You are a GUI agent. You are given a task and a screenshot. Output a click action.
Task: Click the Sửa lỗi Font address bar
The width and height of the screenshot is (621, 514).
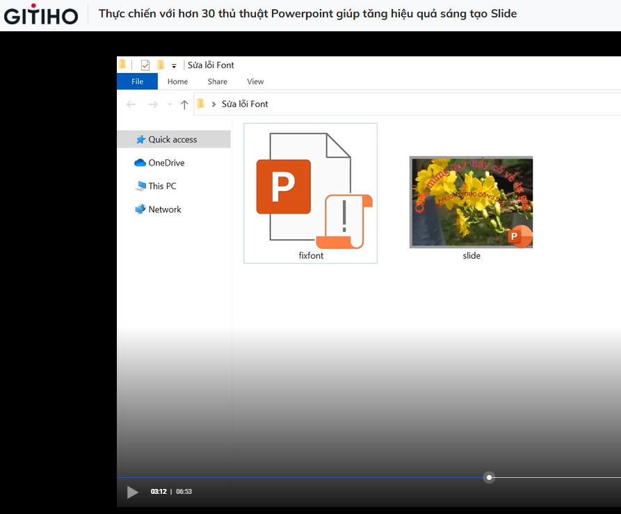407,104
